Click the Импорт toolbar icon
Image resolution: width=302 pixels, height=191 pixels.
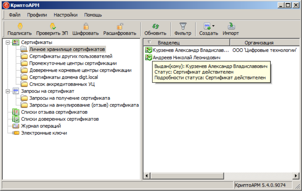tap(231, 26)
